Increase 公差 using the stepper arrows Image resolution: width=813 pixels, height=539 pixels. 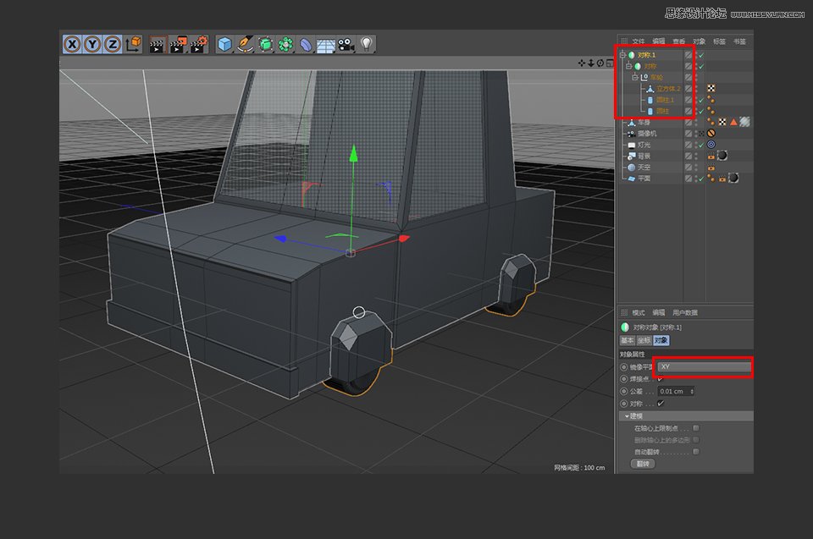[x=692, y=390]
